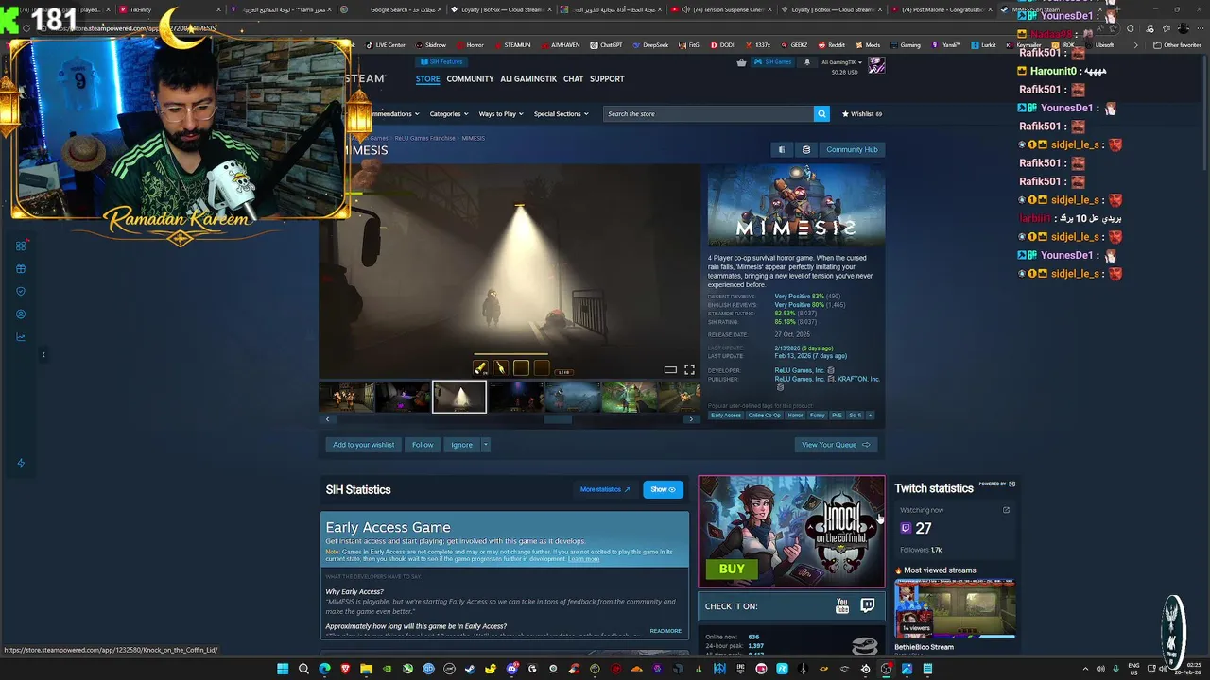Open the CHAT menu item
The width and height of the screenshot is (1210, 680).
pyautogui.click(x=573, y=79)
